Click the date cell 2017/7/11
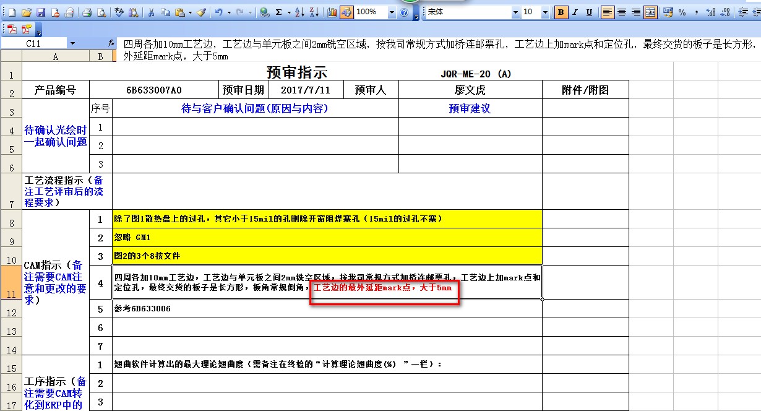761x411 pixels. (305, 90)
